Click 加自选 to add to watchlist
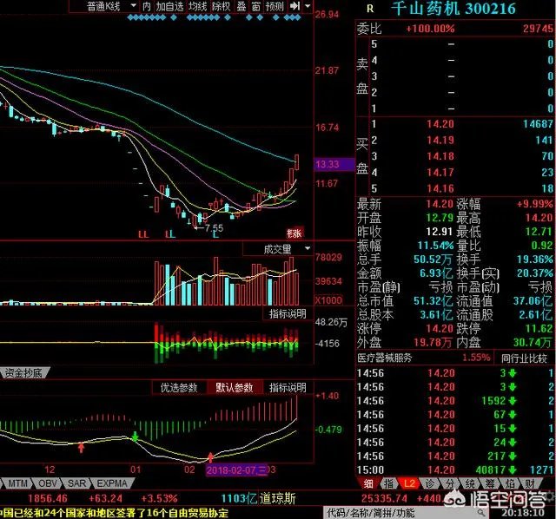Viewport: 556px width, 519px height. [x=170, y=6]
